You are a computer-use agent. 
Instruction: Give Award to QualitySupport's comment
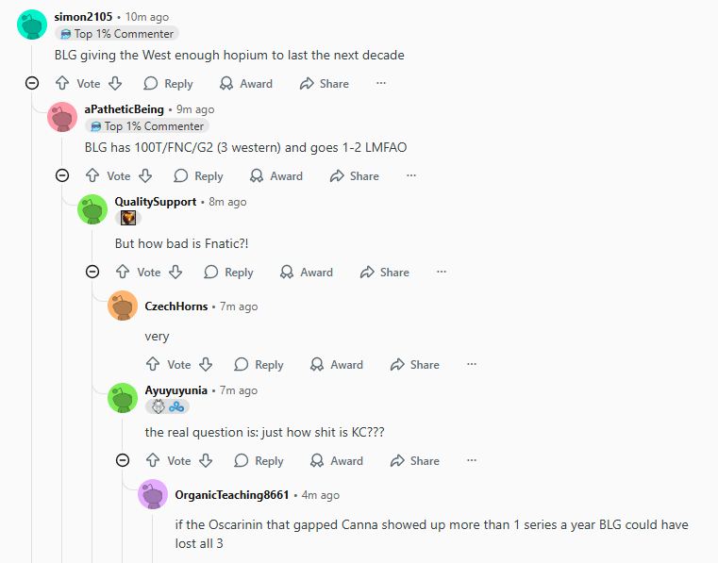307,273
